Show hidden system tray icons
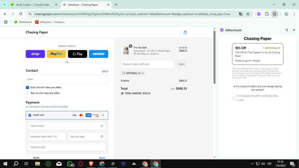This screenshot has height=168, width=299. click(252, 164)
